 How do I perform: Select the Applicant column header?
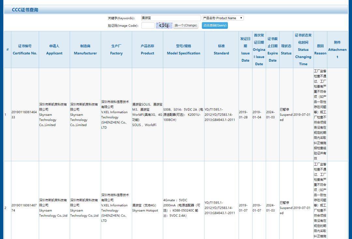[54, 50]
